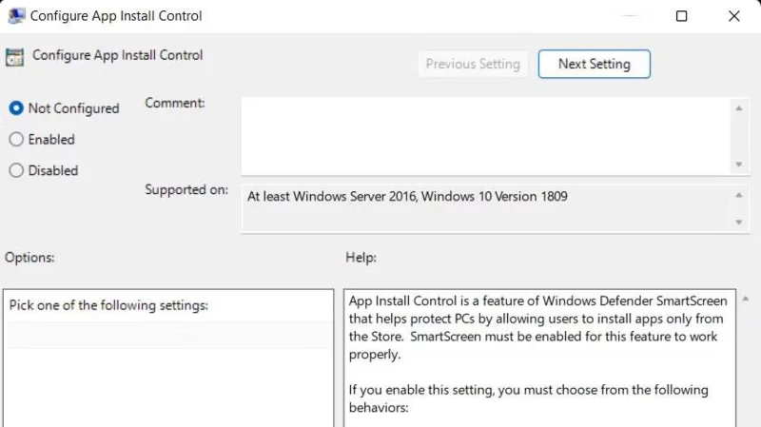Close the Configure App Install Control dialog
Viewport: 761px width, 427px height.
pos(733,16)
